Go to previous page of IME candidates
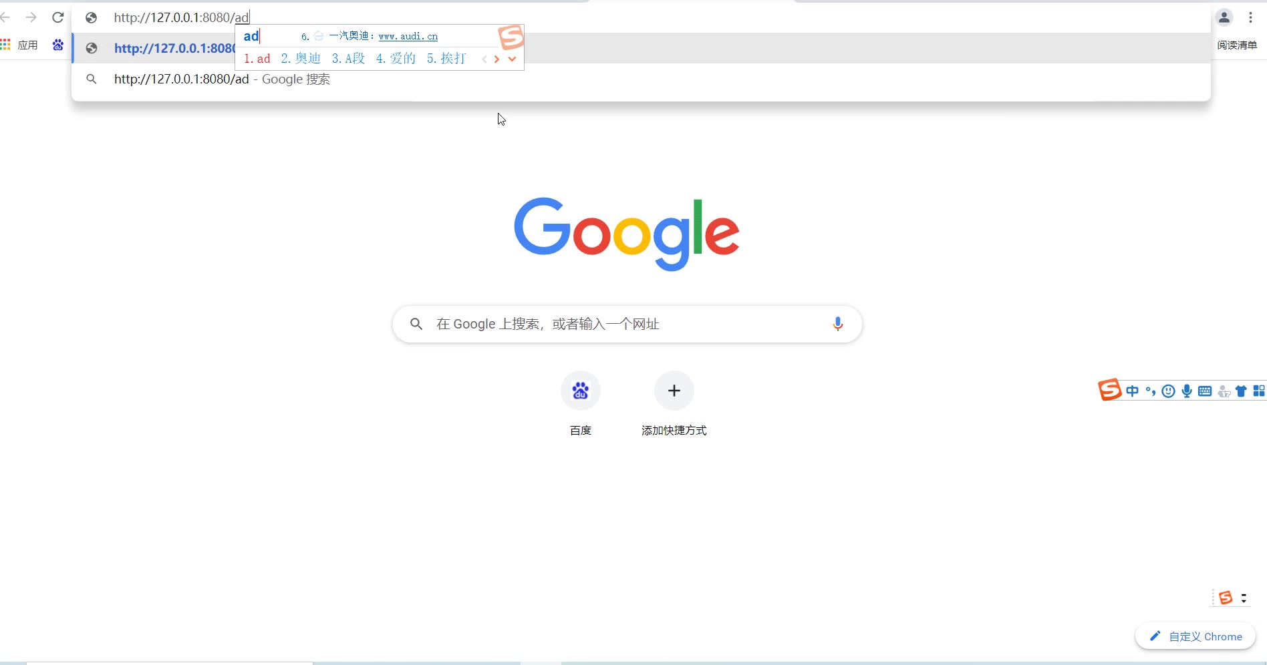Image resolution: width=1267 pixels, height=665 pixels. coord(484,59)
